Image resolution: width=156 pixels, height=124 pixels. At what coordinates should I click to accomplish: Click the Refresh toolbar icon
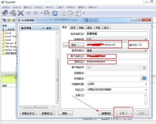point(55,13)
